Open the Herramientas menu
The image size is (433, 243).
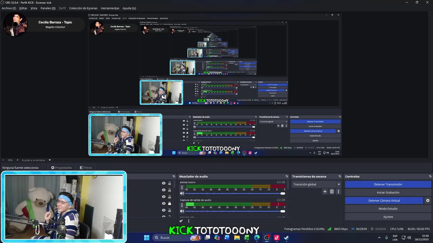click(110, 8)
